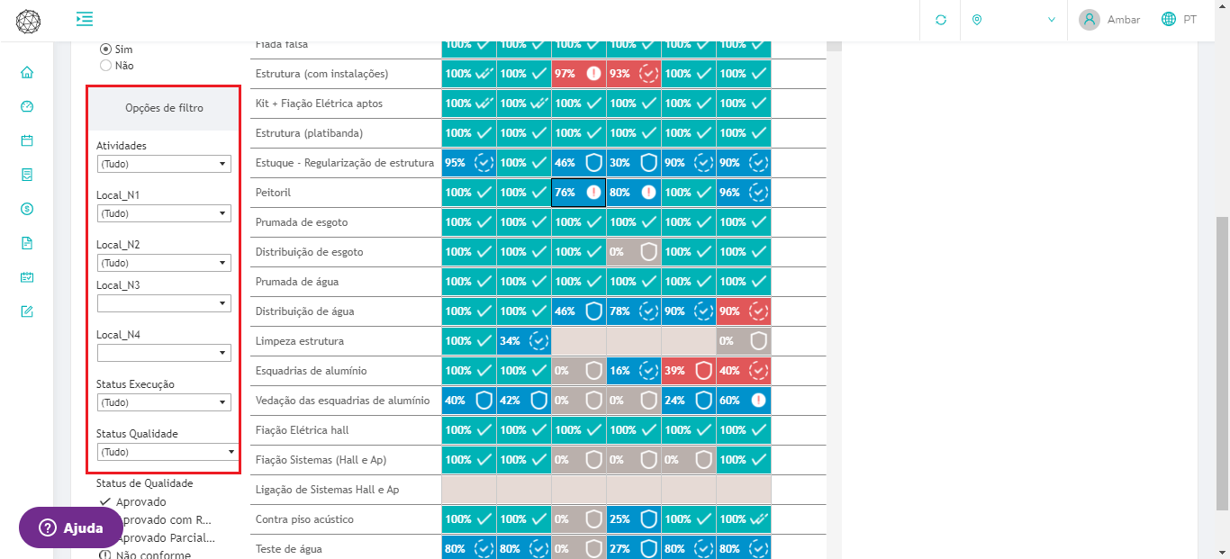Click the dollar sign finance icon

point(27,209)
